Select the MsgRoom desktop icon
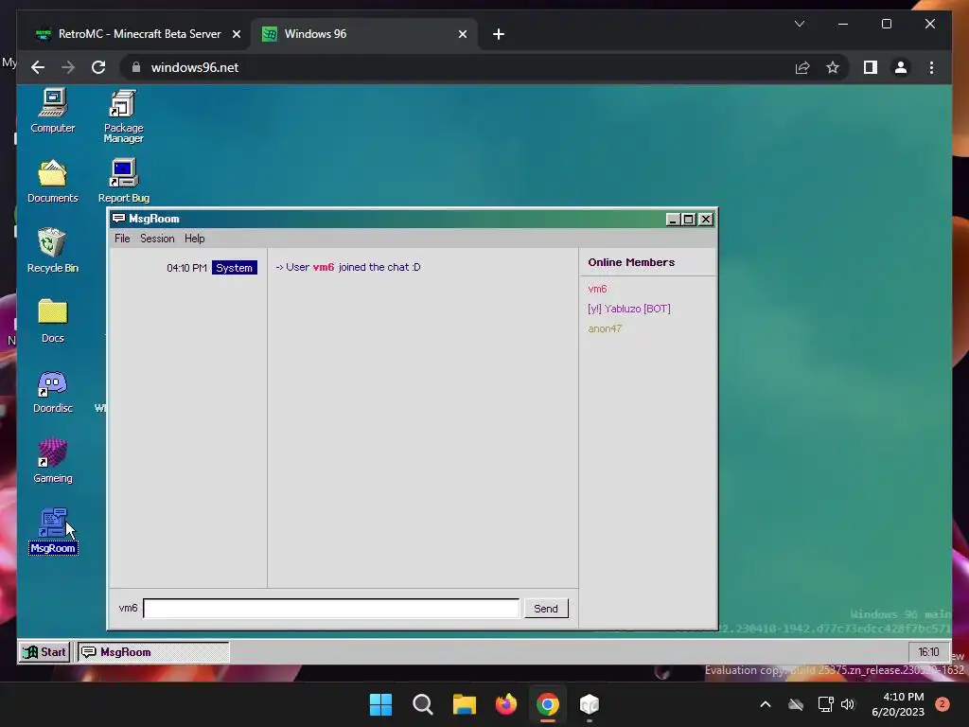The width and height of the screenshot is (969, 727). point(53,531)
